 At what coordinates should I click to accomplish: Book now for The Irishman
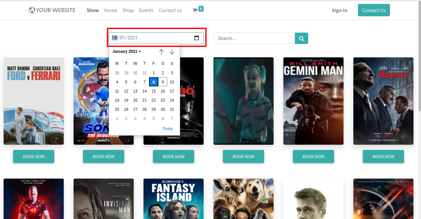tap(383, 156)
